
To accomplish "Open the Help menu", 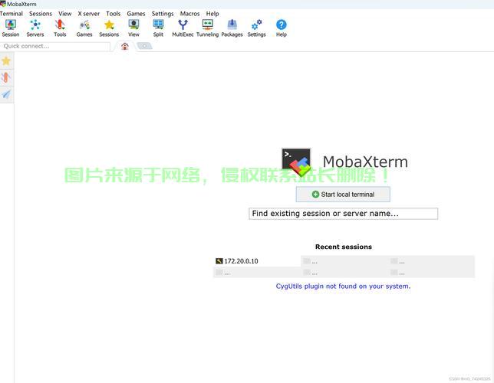I will [212, 14].
